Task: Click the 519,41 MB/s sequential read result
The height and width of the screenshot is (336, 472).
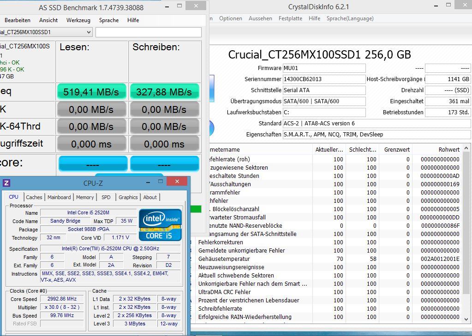Action: 91,92
